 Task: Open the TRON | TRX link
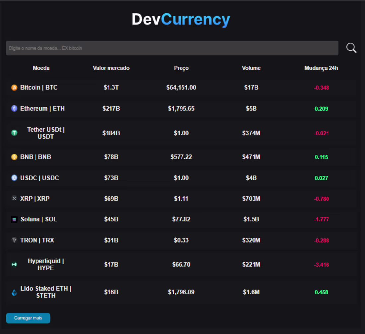[x=37, y=240]
